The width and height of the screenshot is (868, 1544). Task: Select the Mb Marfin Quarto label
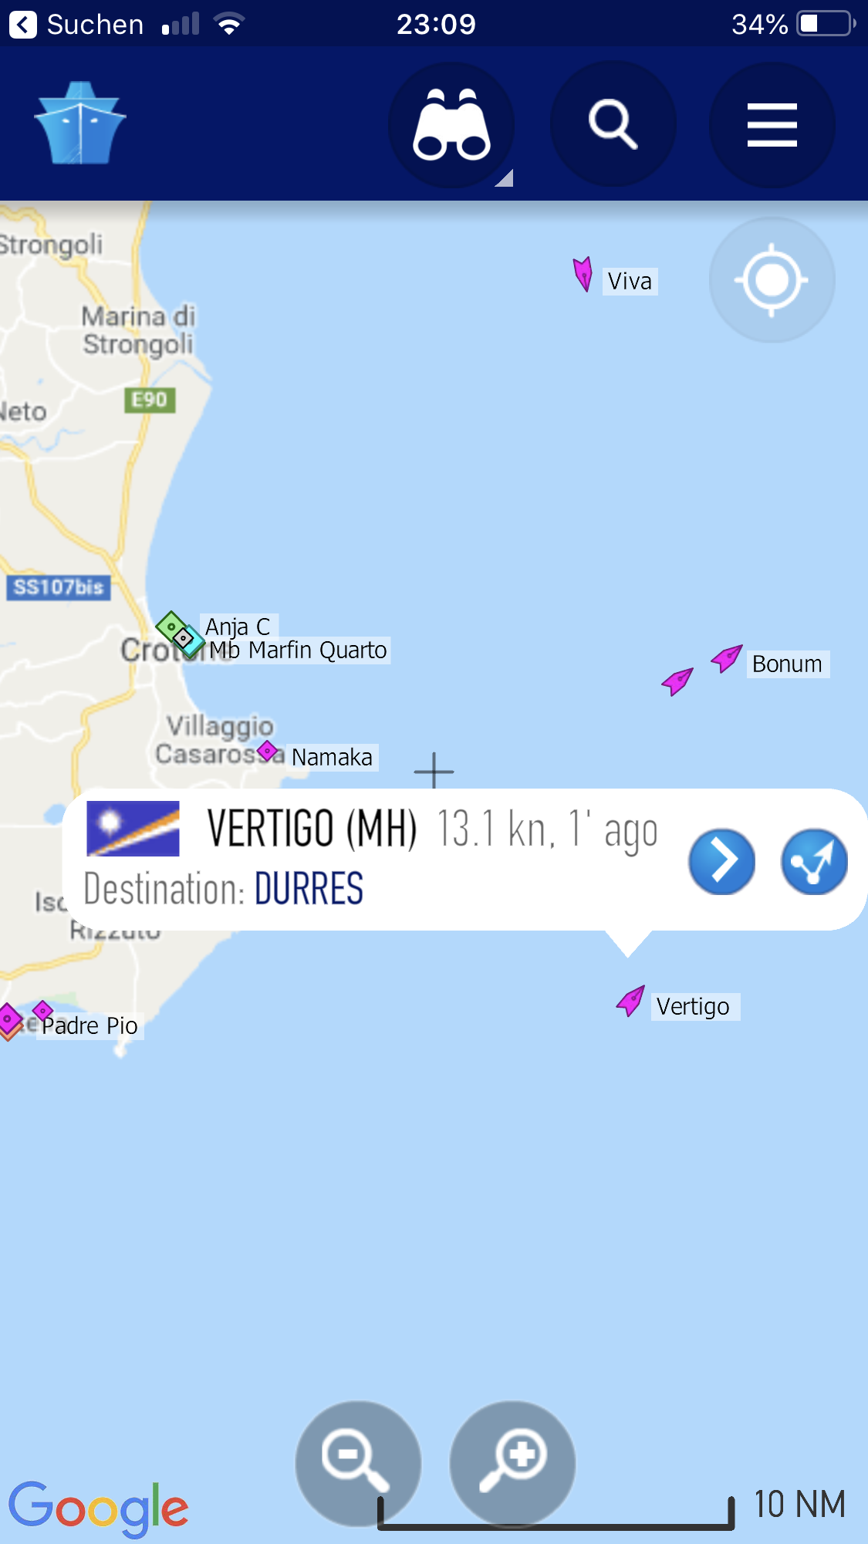click(298, 650)
